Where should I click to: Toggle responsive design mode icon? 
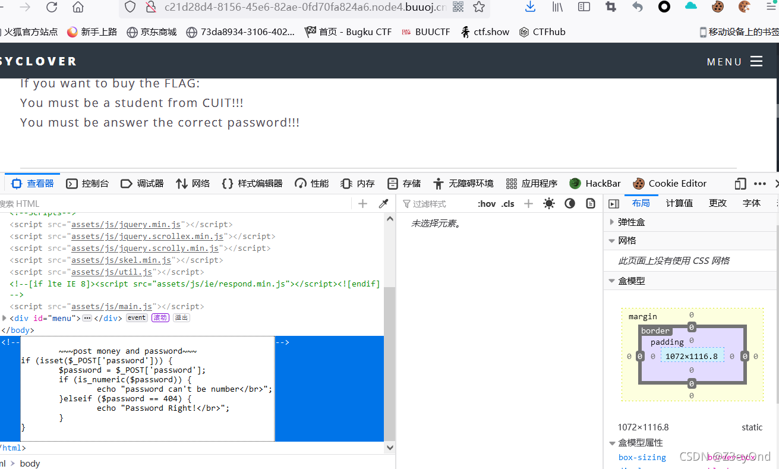coord(740,184)
